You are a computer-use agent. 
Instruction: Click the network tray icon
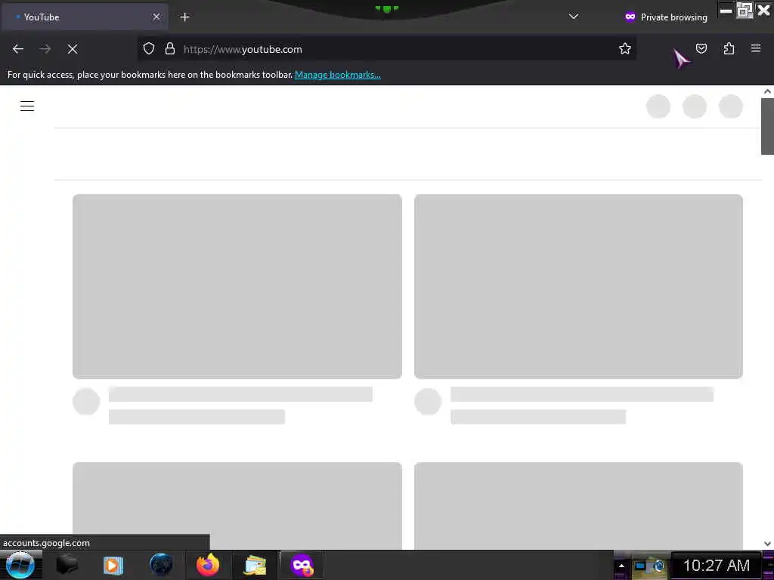(641, 566)
